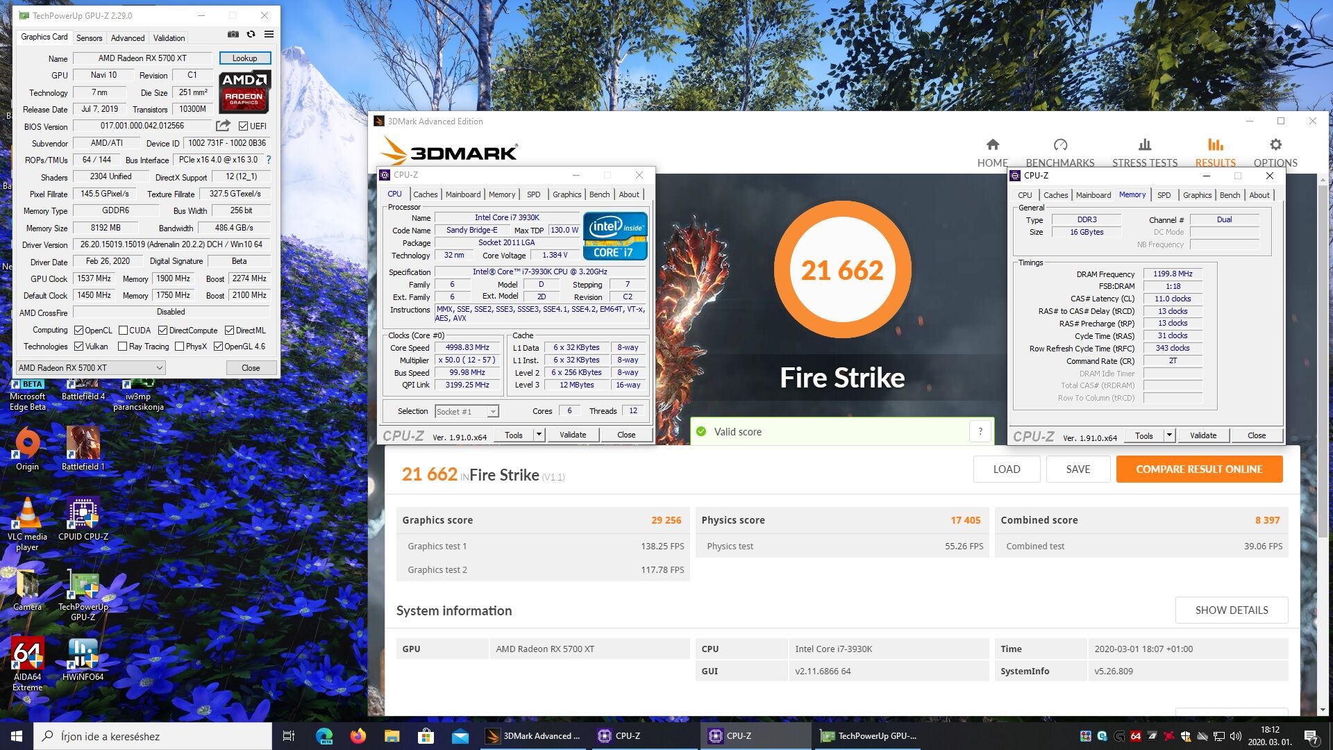Open 3DMark Stress Tests section
The image size is (1333, 750).
tap(1144, 153)
